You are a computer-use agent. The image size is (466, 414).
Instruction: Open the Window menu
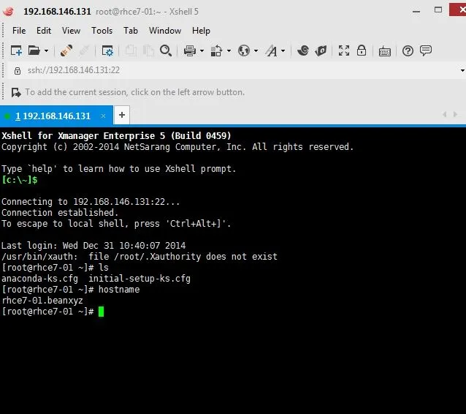(x=165, y=31)
